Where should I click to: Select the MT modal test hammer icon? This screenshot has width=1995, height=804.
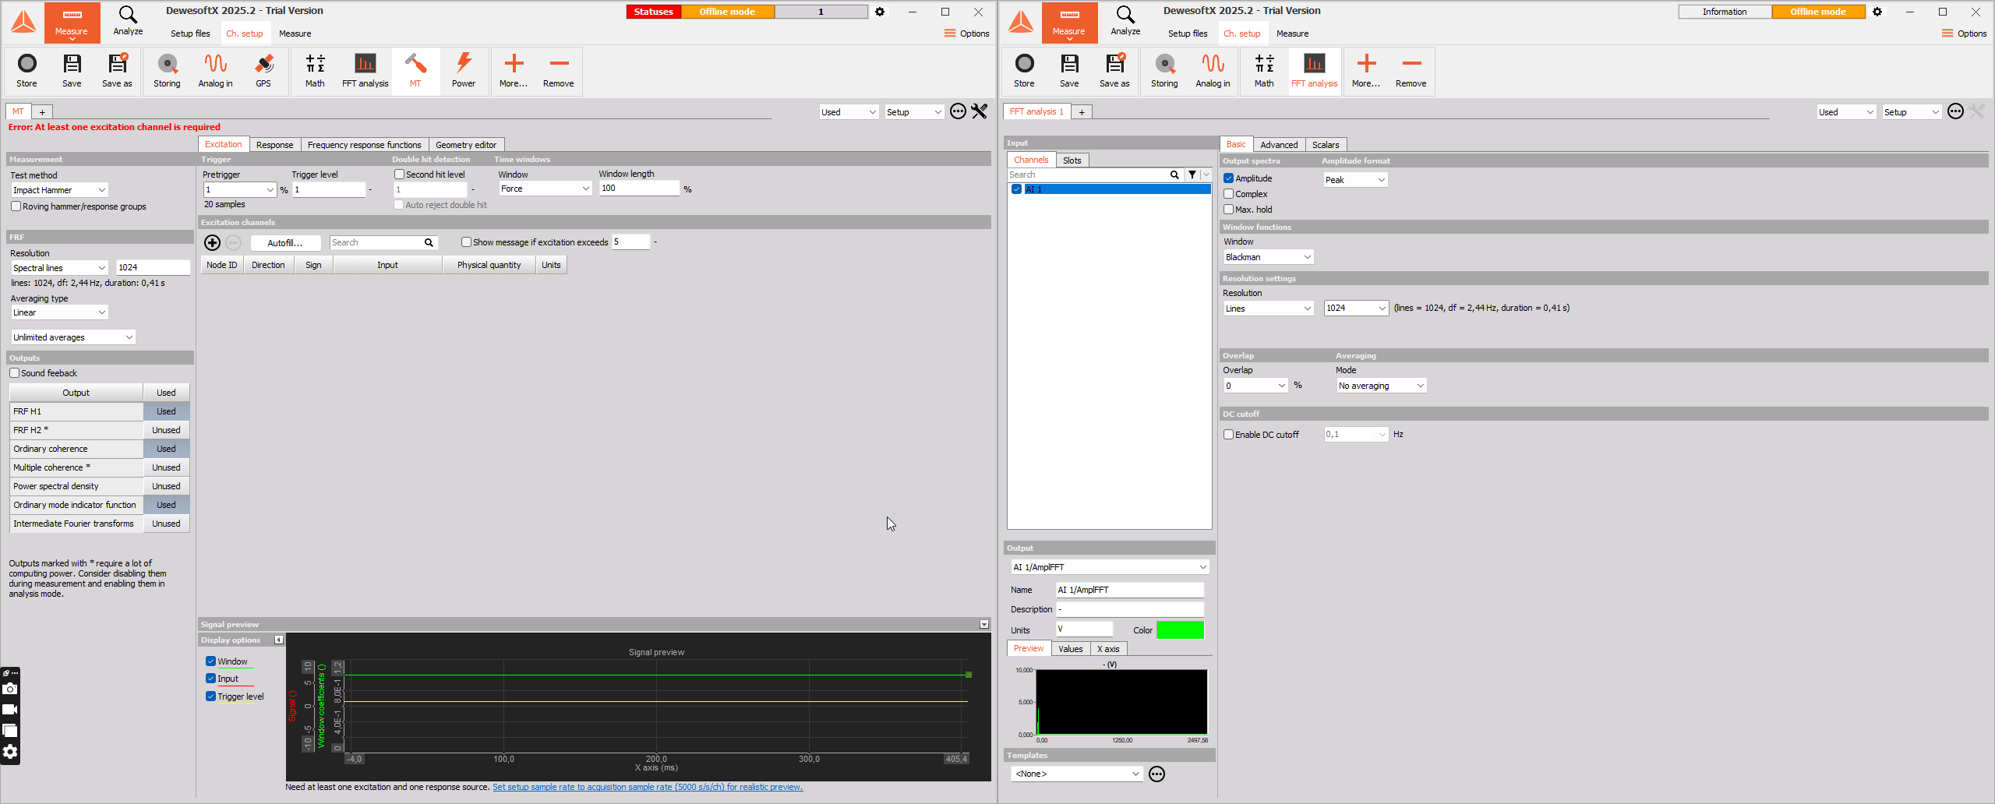coord(415,71)
